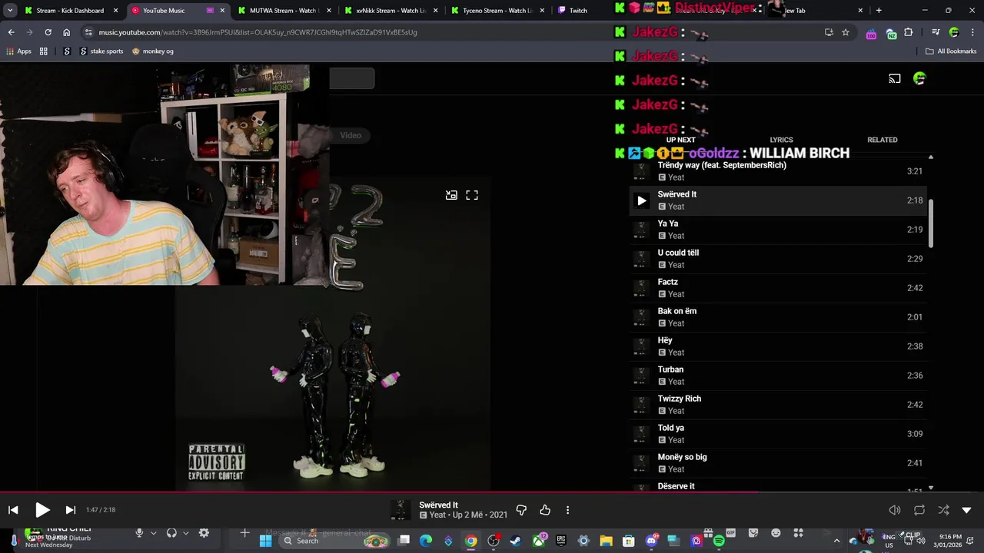Toggle repeat mode

tap(919, 510)
